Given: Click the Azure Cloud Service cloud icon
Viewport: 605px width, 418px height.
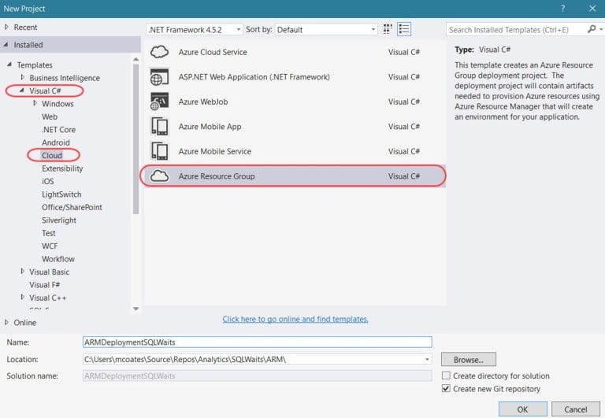Looking at the screenshot, I should coord(159,52).
